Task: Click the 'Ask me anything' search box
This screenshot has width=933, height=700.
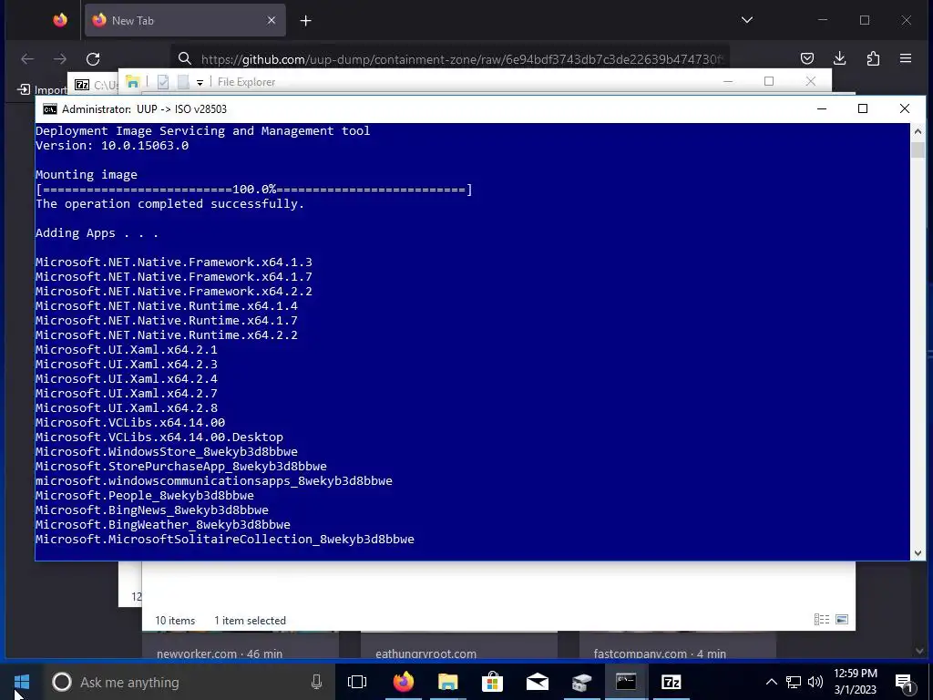Action: 188,682
